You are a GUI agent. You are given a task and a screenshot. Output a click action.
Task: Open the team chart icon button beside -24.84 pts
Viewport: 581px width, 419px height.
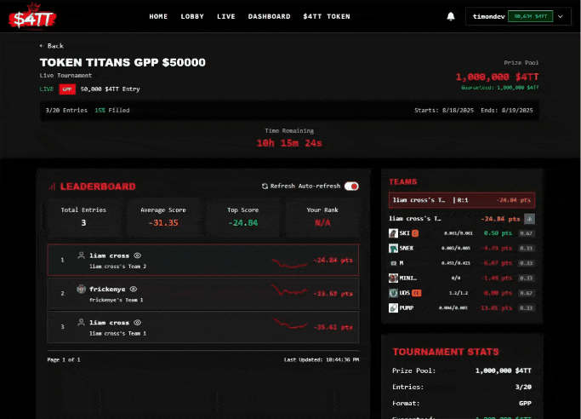[x=529, y=219]
